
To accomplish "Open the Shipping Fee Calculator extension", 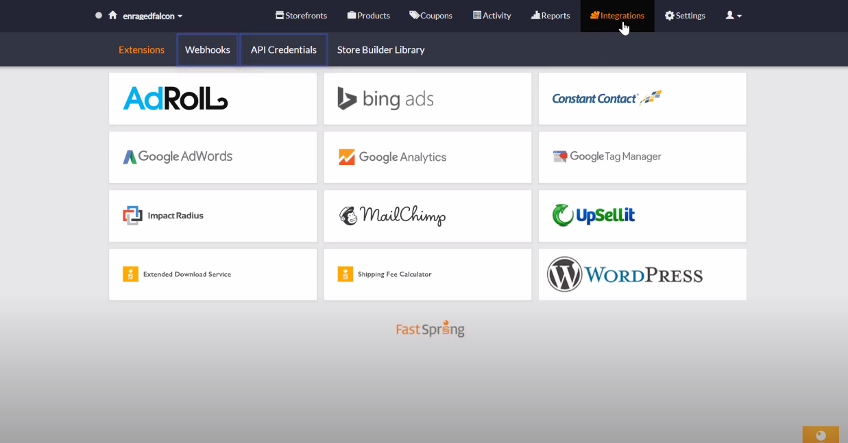I will [428, 275].
